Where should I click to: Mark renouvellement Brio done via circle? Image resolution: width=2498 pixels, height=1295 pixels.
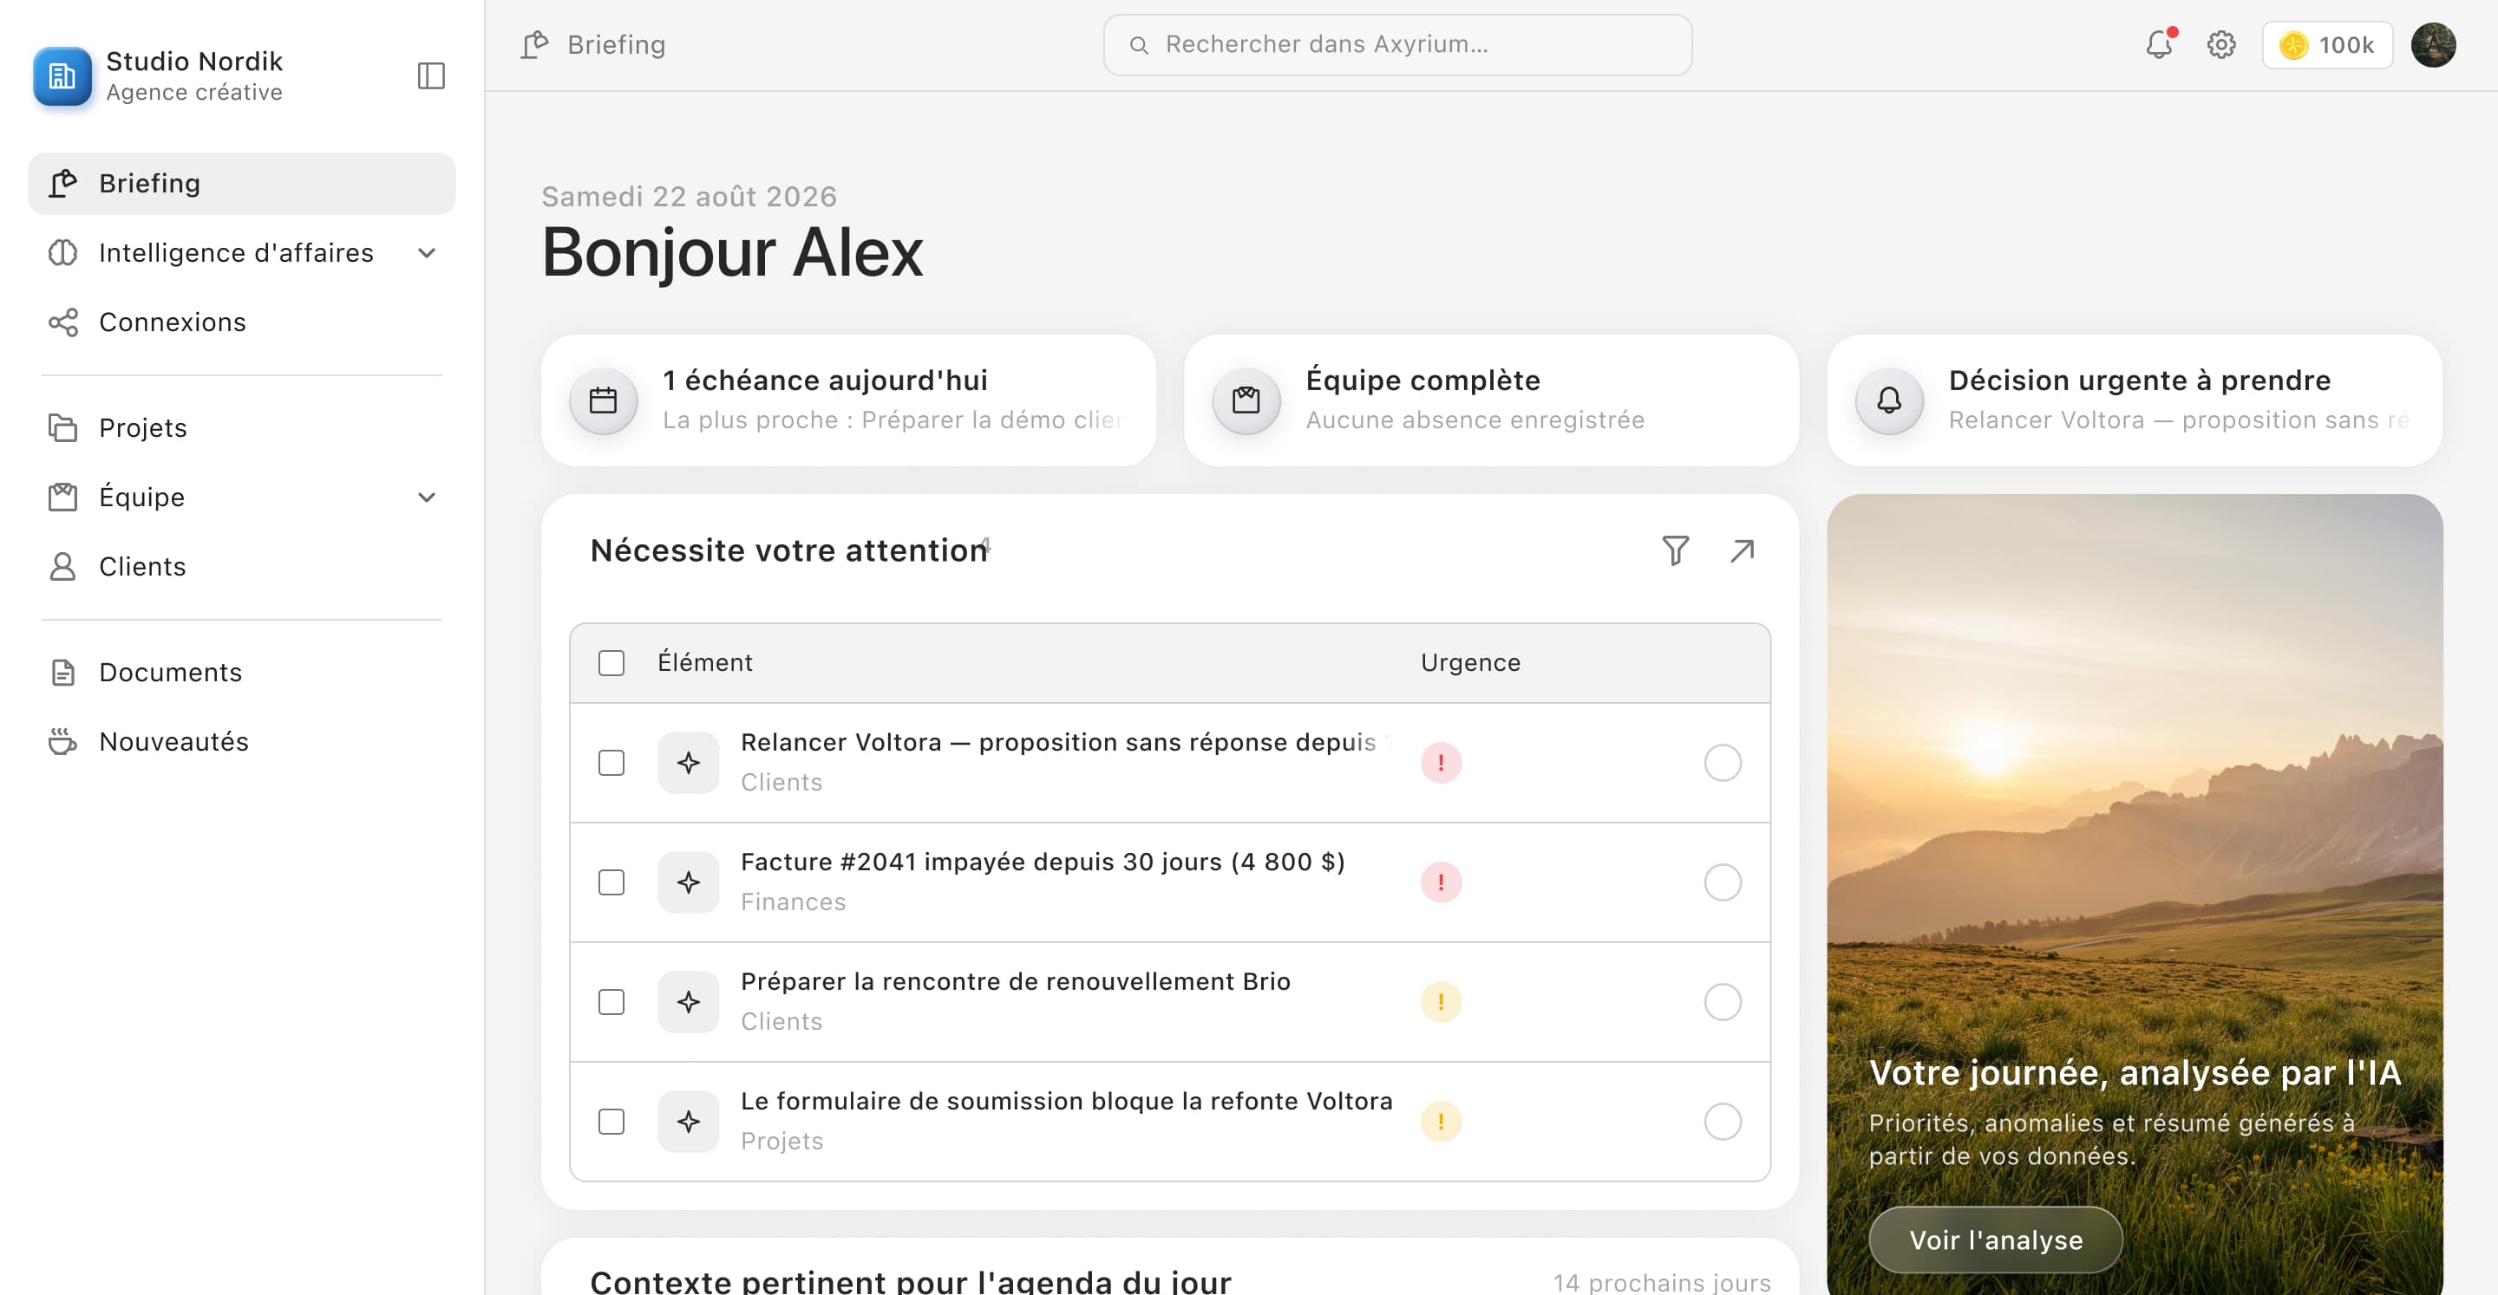pos(1723,1002)
